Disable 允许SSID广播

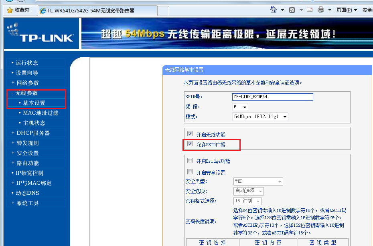[x=189, y=144]
